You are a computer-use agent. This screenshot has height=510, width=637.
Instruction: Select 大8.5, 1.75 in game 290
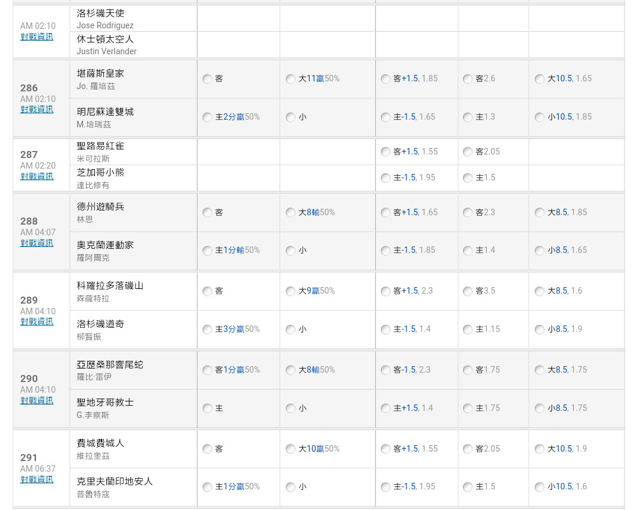coord(539,370)
